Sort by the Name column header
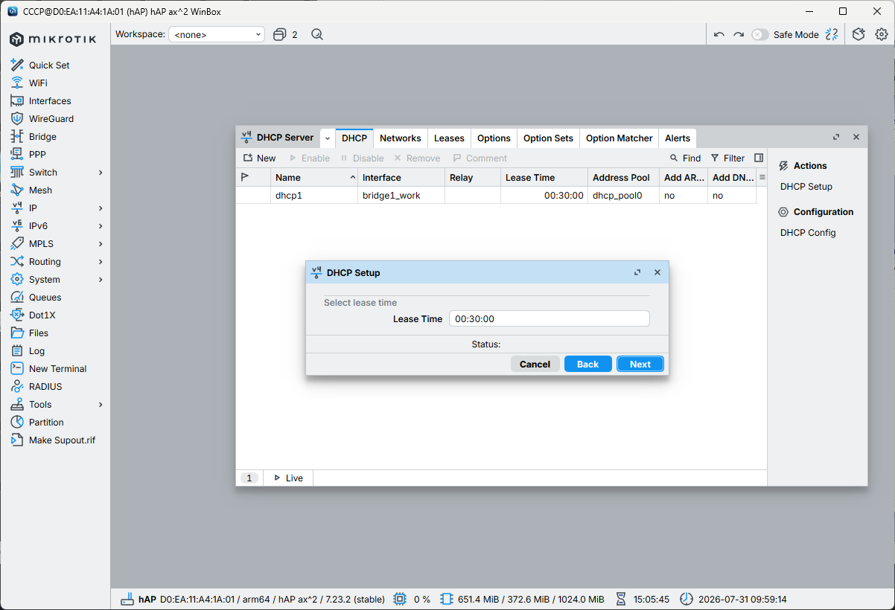895x610 pixels. coord(315,177)
